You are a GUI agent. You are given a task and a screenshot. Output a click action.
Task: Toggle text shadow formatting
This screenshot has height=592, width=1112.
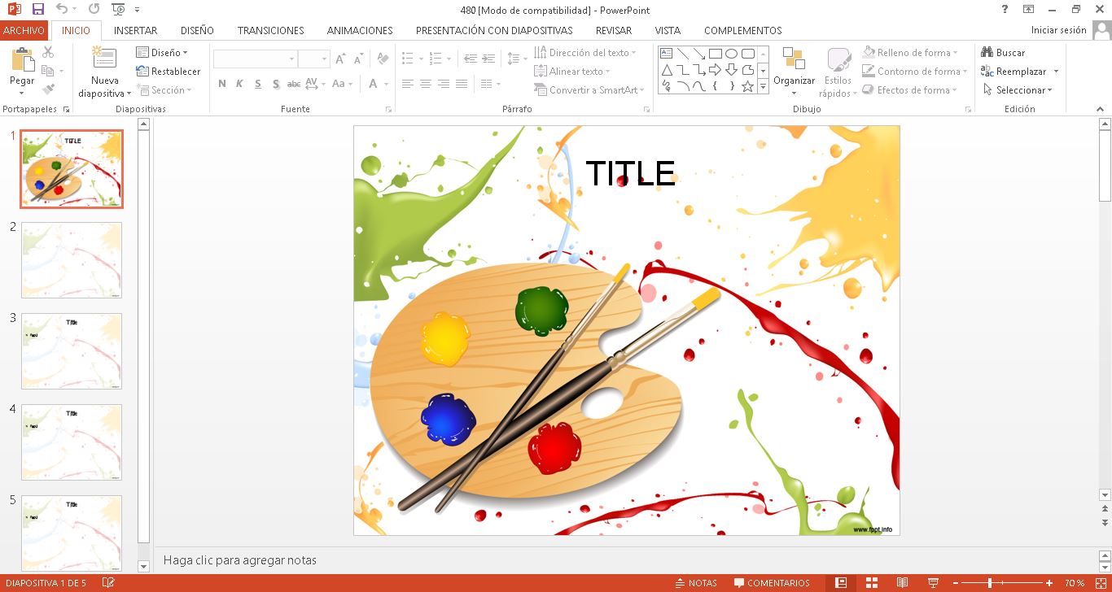[x=276, y=84]
